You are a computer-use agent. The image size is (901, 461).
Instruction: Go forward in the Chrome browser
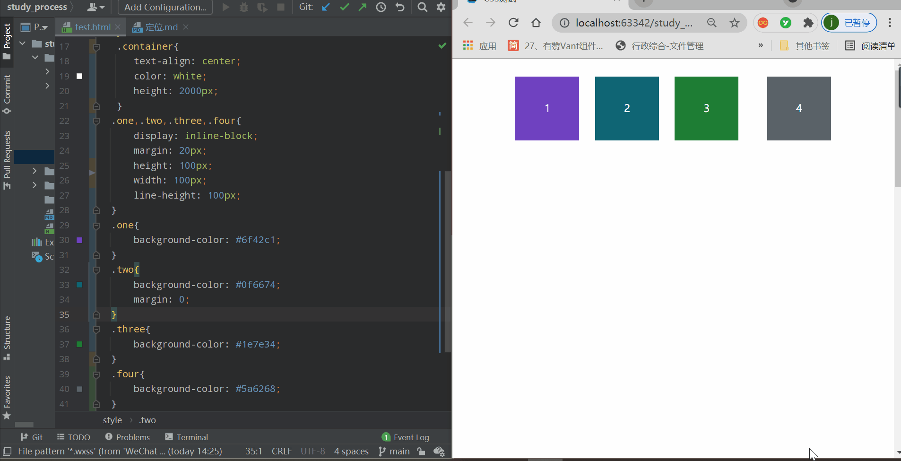491,23
